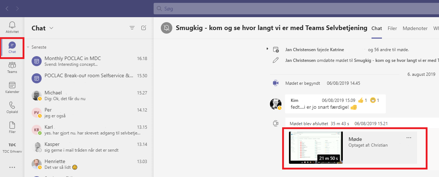
Task: Open more options on Møde recording
Action: [409, 138]
